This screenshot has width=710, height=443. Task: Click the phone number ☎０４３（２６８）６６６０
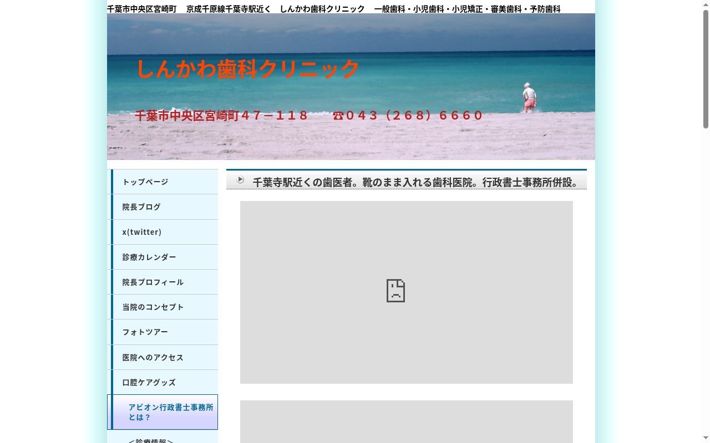[x=408, y=116]
